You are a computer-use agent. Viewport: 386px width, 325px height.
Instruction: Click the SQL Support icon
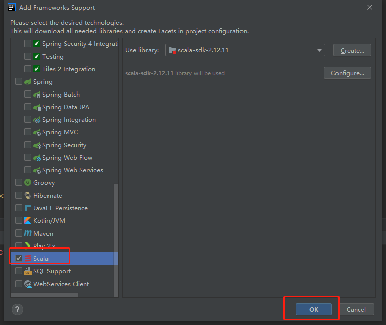click(x=28, y=271)
